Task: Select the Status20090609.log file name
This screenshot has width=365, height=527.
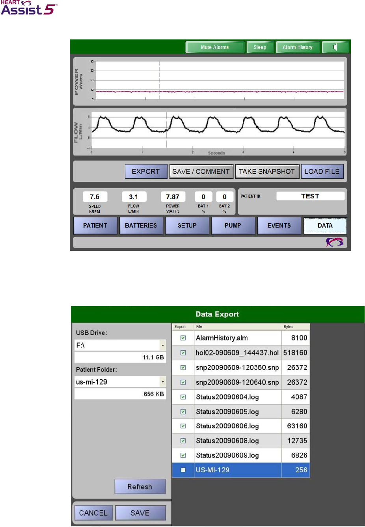Action: coord(227,455)
